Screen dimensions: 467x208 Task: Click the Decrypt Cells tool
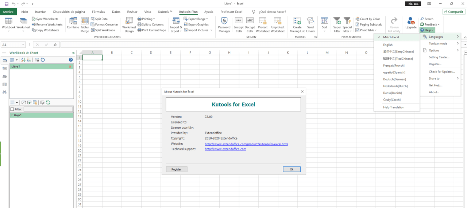[250, 24]
